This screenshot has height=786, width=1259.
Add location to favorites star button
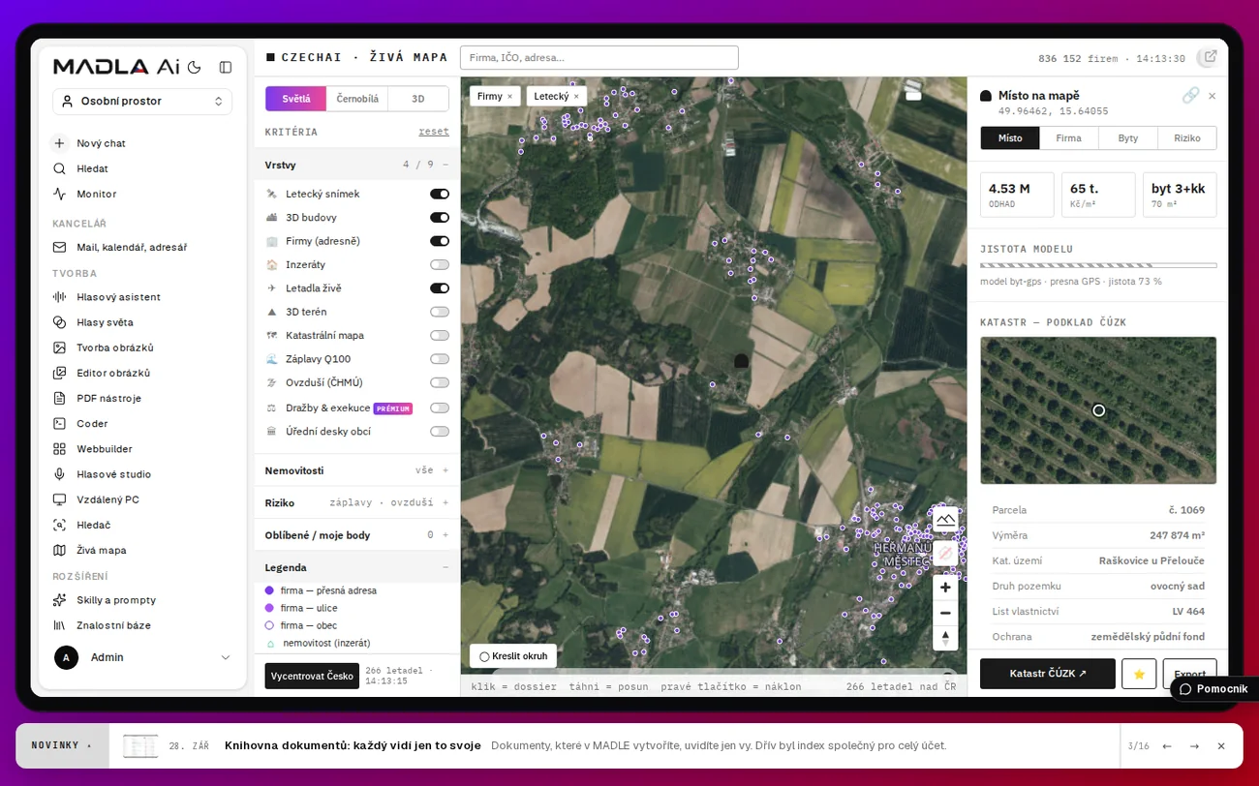point(1139,674)
